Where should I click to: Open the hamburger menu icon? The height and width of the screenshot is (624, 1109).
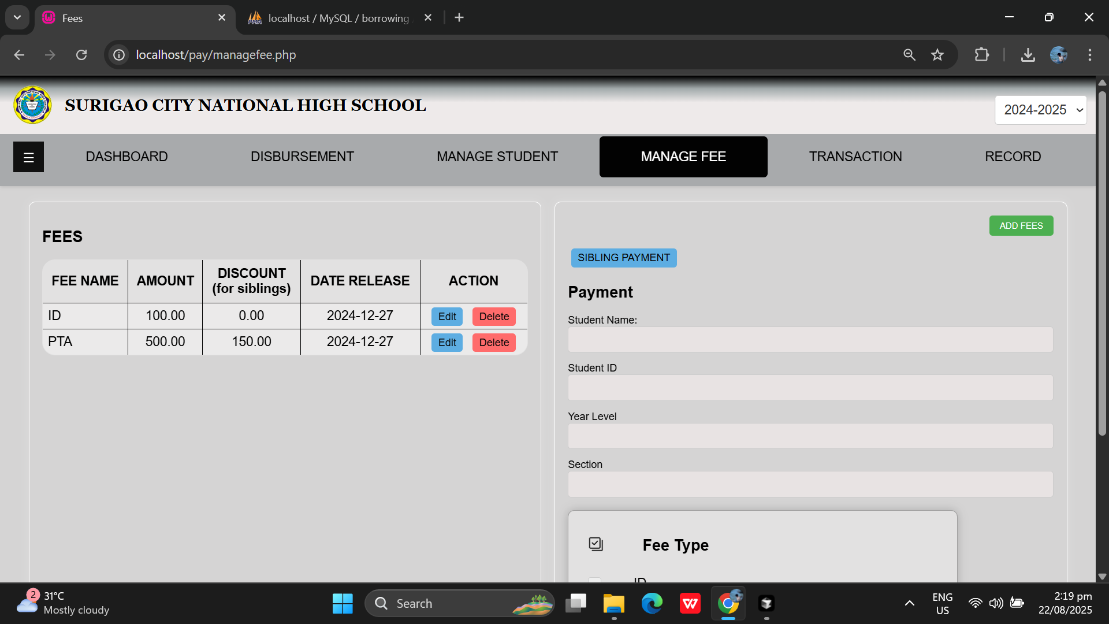(28, 157)
